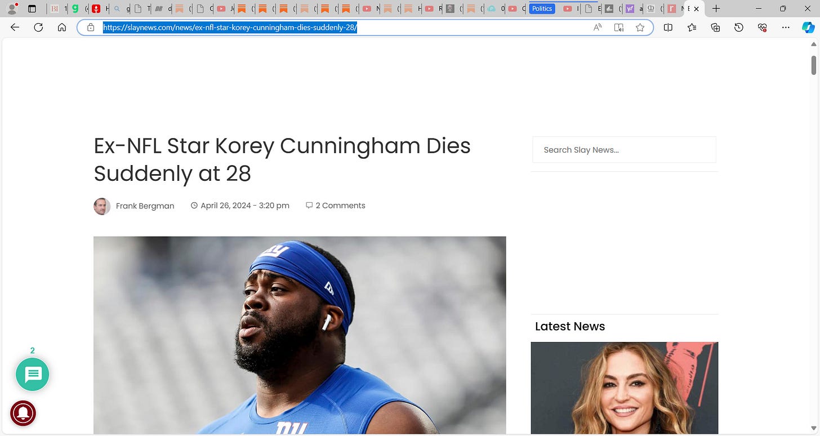Open Settings and more ellipsis menu
Screen dimensions: 820x436
click(786, 27)
